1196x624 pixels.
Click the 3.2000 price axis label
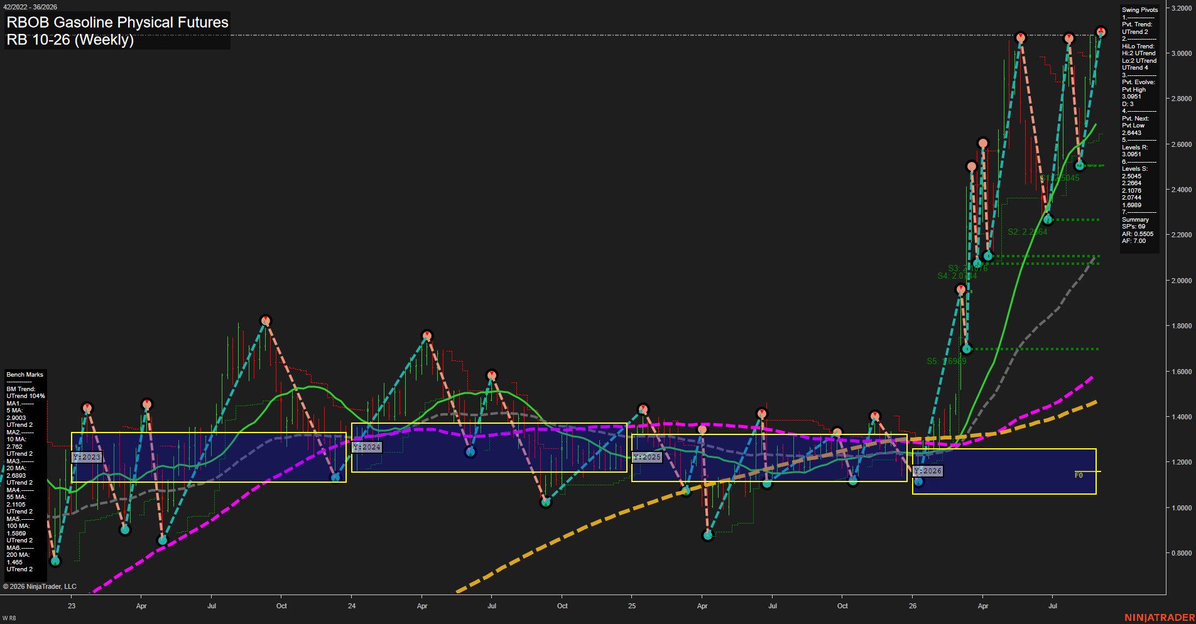[x=1181, y=8]
